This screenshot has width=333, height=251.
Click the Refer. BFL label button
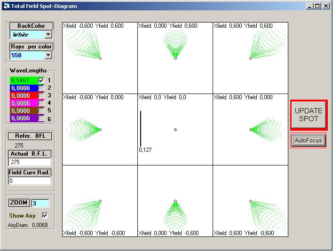pos(30,136)
